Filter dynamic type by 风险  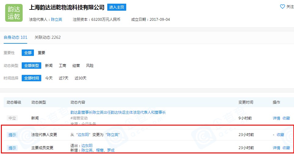(90, 65)
